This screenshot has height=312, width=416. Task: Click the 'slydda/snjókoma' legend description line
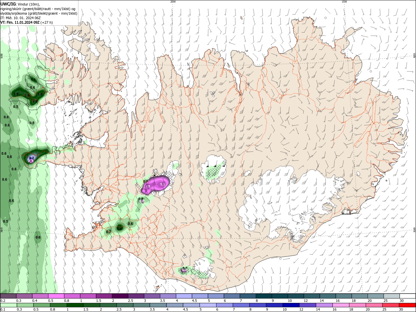39,13
